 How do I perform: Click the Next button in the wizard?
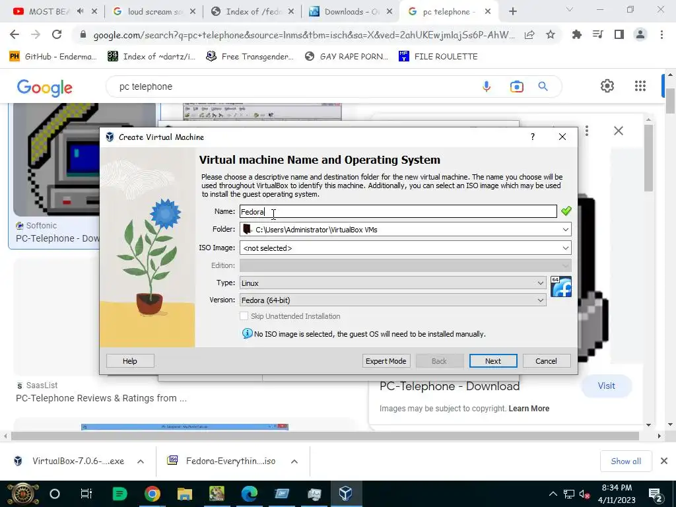(x=492, y=361)
